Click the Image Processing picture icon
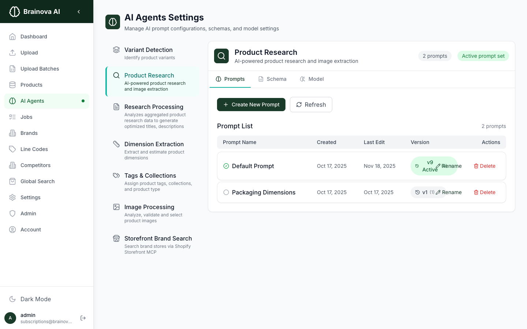Image resolution: width=527 pixels, height=329 pixels. coord(116,207)
